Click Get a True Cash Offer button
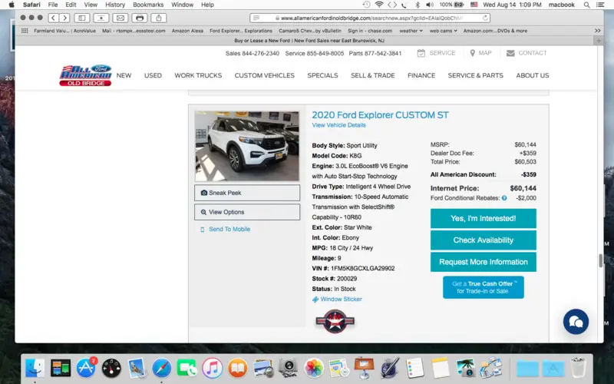 [484, 287]
